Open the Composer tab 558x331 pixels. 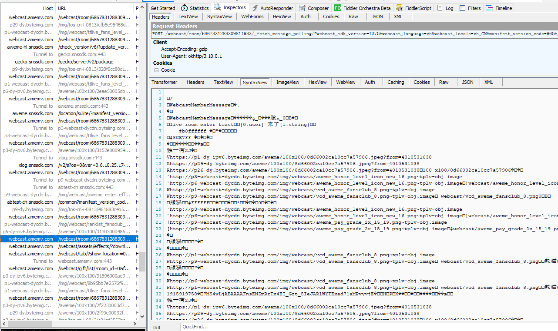314,8
